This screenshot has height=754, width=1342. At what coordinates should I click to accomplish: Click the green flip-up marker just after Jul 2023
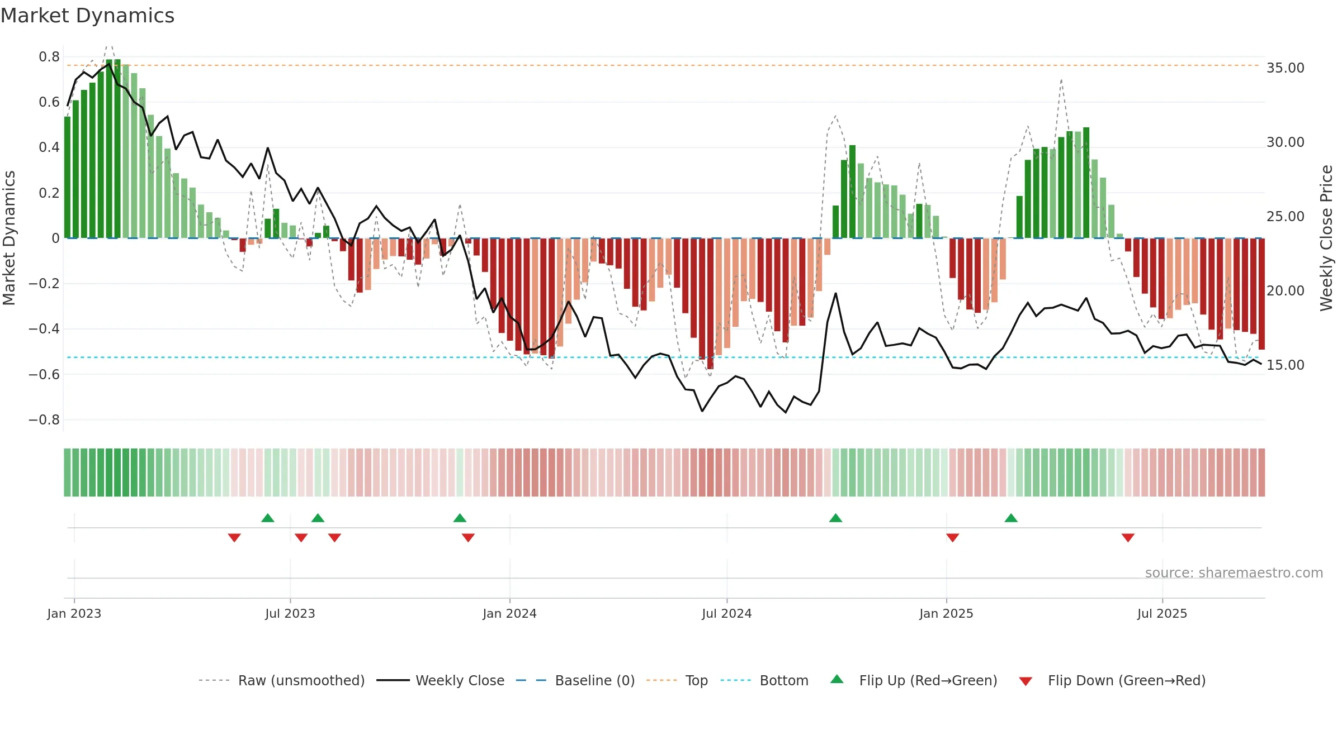(x=318, y=518)
